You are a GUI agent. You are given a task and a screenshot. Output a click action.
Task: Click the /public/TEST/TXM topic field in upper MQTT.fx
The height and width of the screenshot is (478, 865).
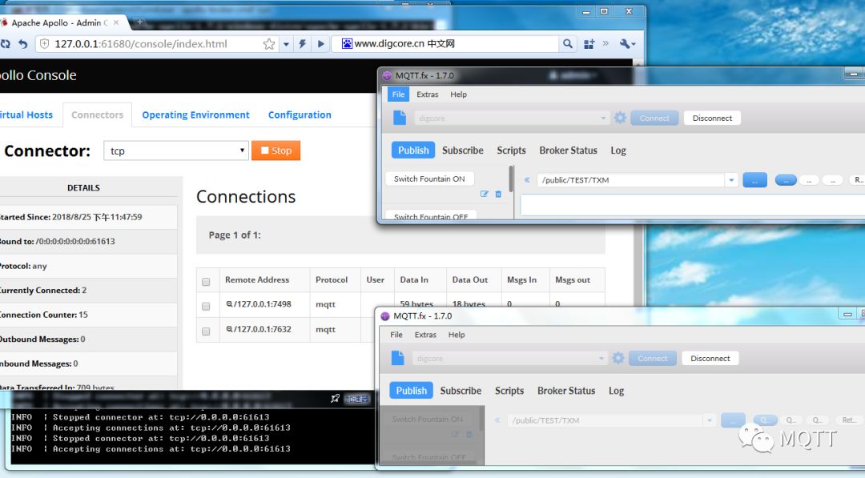tap(630, 179)
